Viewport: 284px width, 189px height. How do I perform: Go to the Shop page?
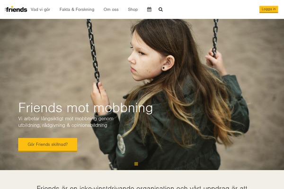click(x=133, y=9)
